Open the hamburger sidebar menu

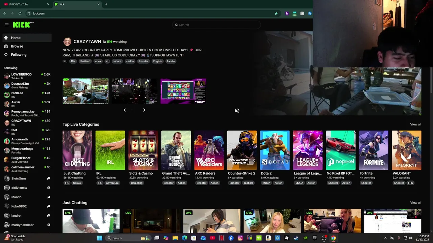pyautogui.click(x=6, y=25)
